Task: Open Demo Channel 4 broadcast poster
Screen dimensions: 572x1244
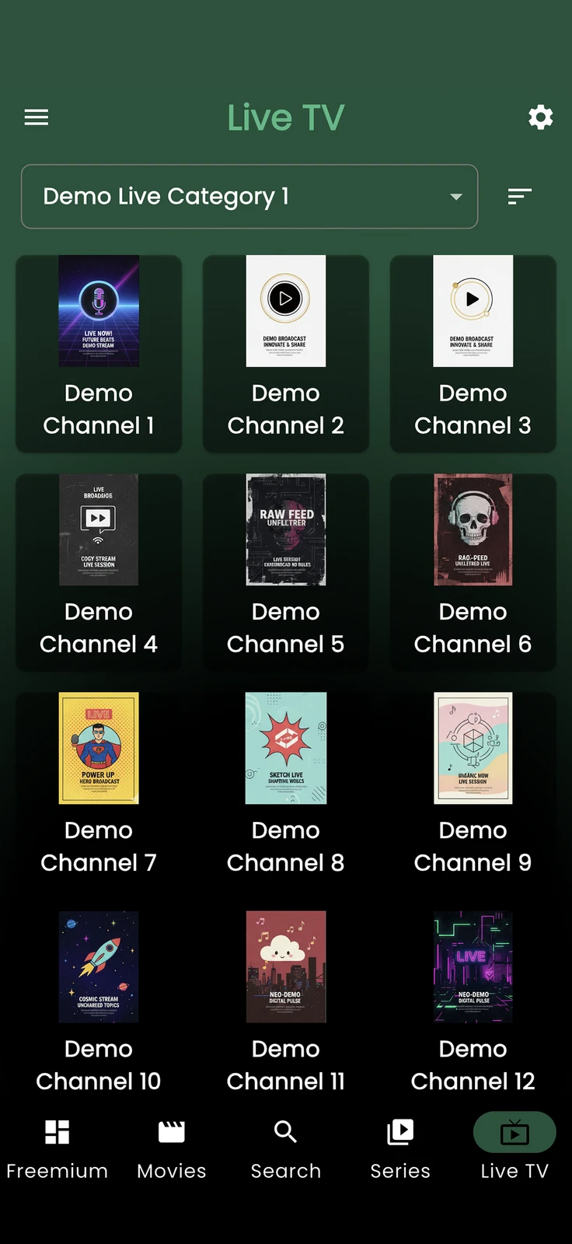Action: [x=99, y=529]
